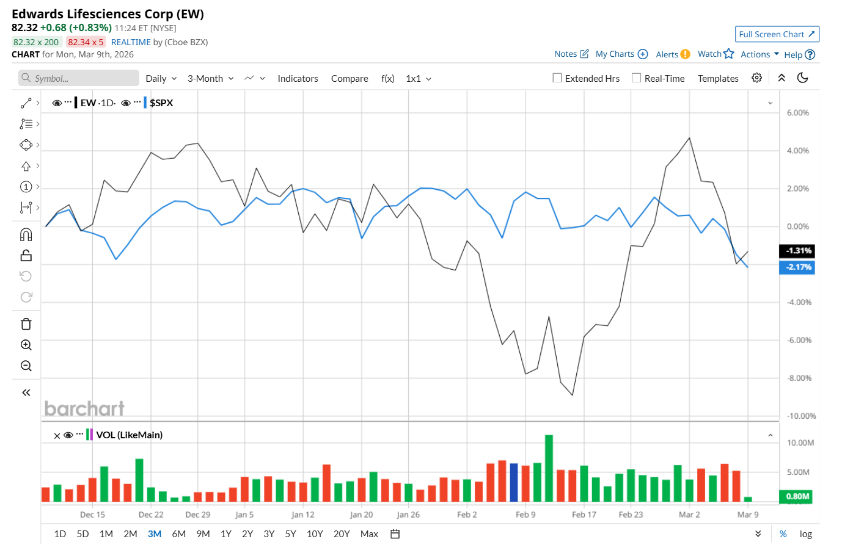Click the undo icon in sidebar
The image size is (842, 550).
(x=26, y=277)
